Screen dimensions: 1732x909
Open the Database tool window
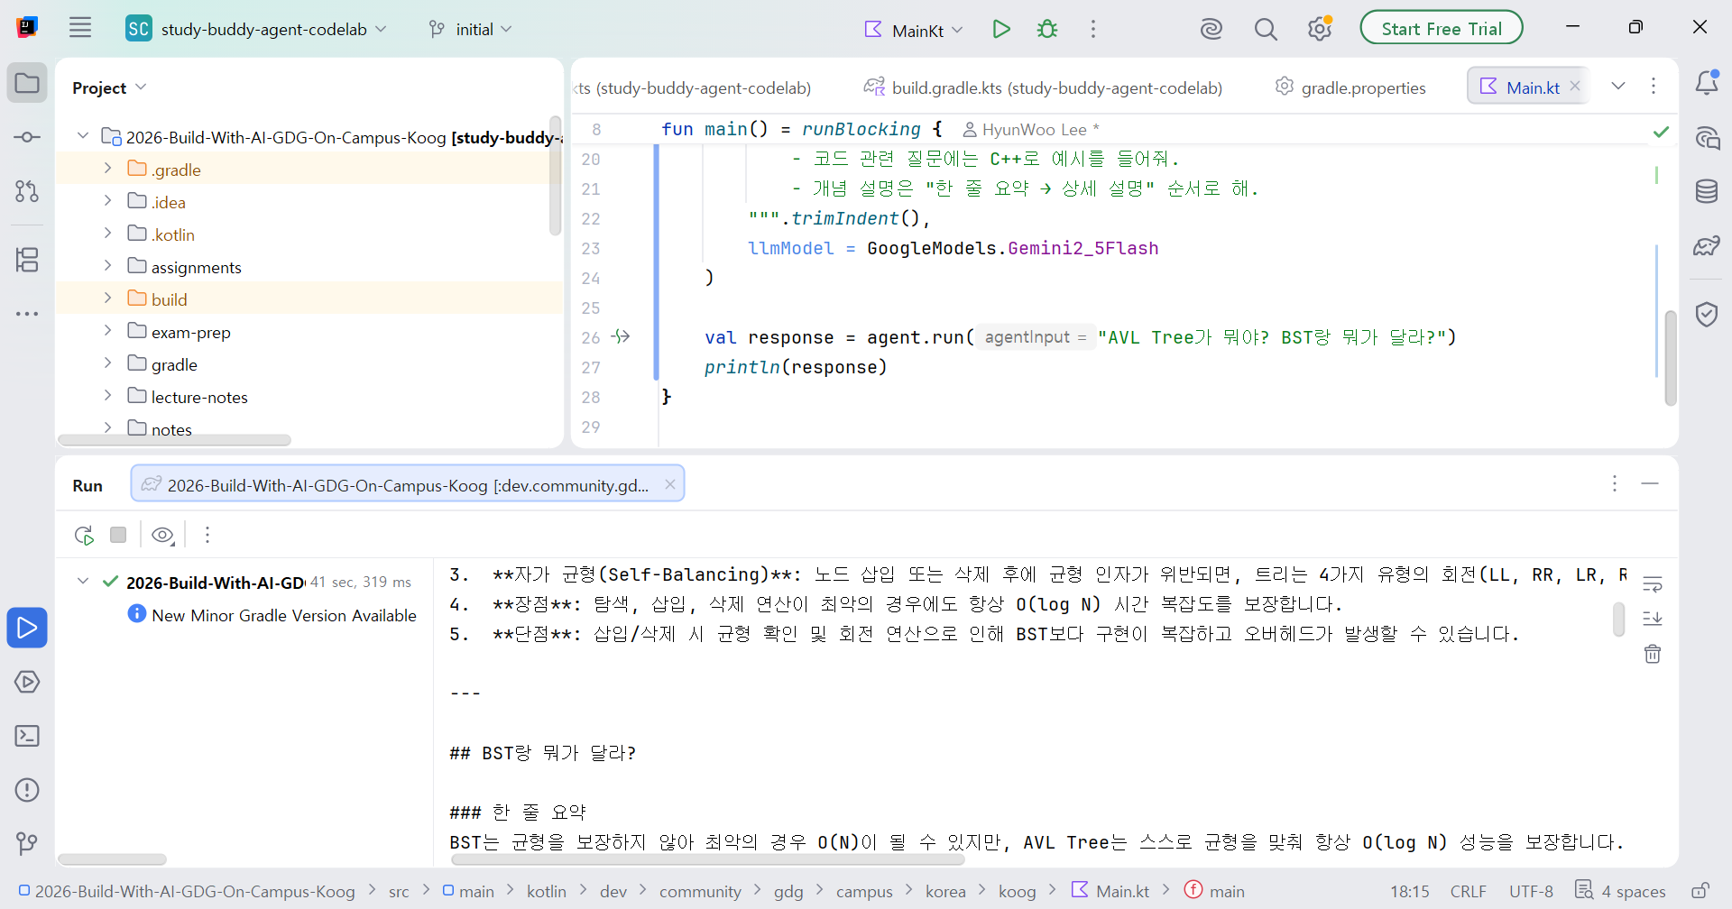[1707, 191]
